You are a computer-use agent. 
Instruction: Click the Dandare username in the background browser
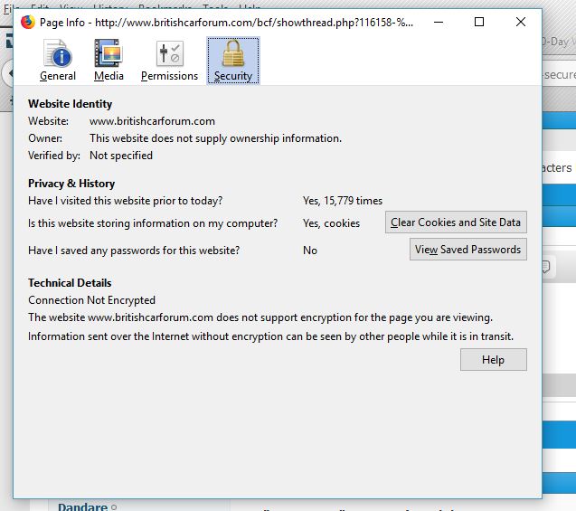click(x=82, y=506)
